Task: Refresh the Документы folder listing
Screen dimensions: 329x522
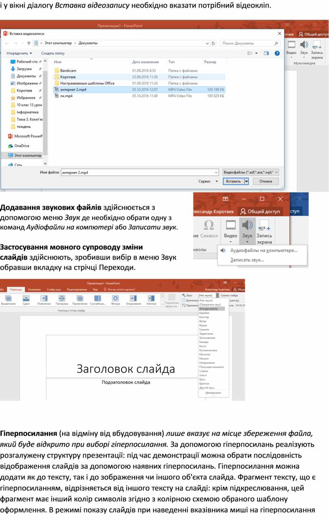Action: [x=213, y=43]
